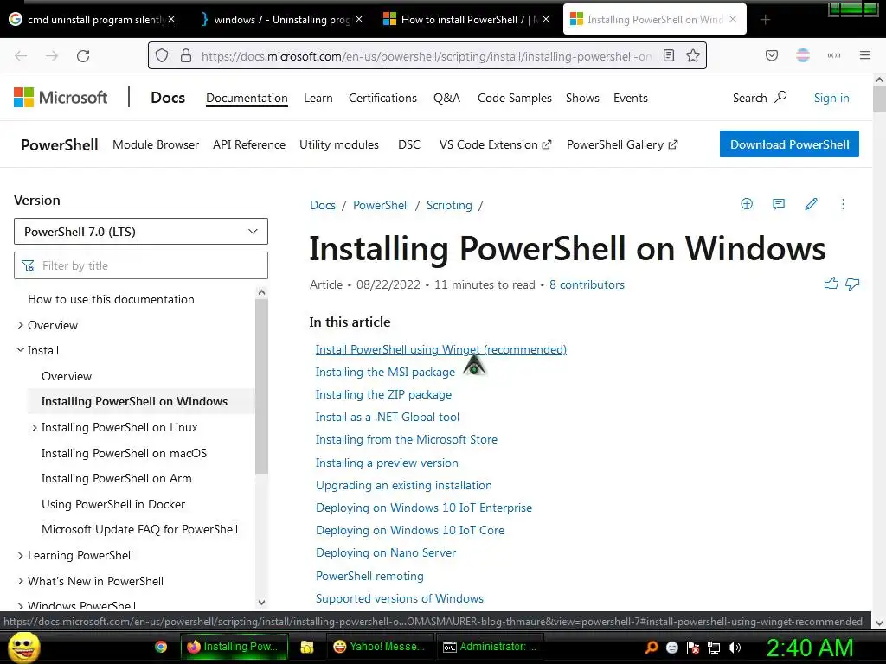Viewport: 886px width, 664px height.
Task: Click the volume speaker tray icon
Action: coord(735,648)
